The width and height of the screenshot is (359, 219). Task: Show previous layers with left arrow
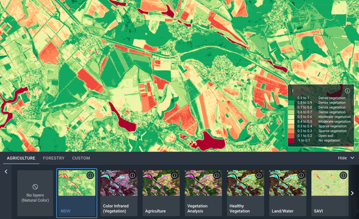click(x=6, y=172)
